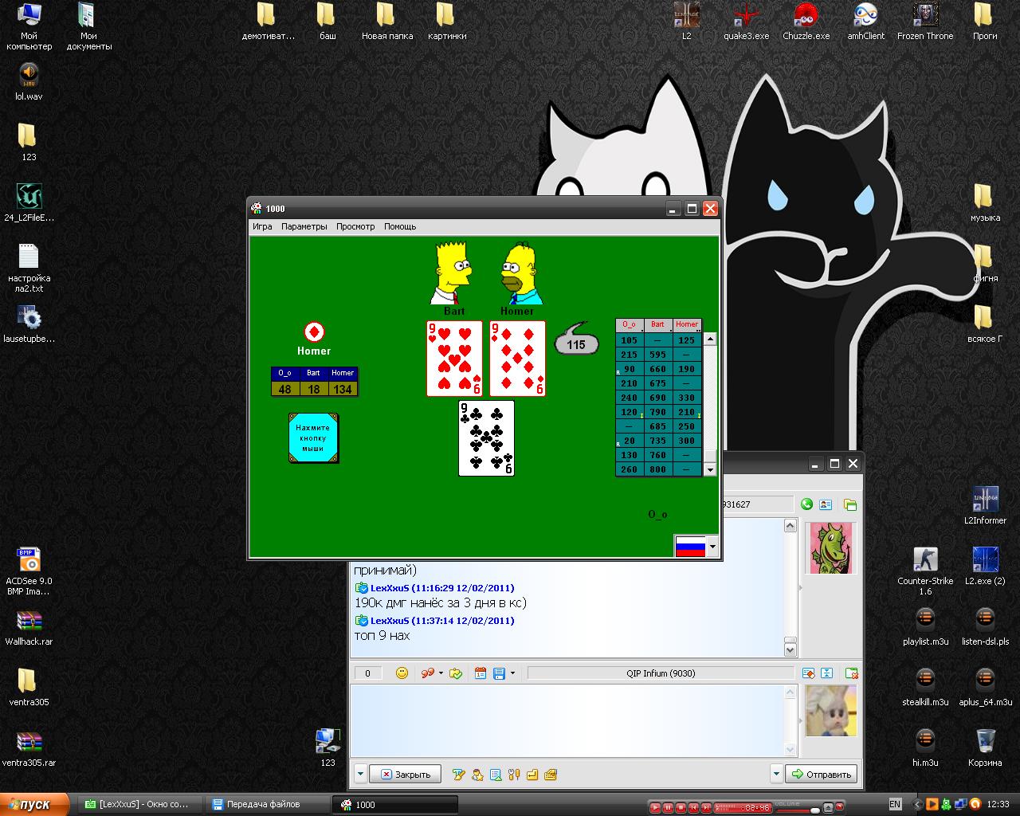The image size is (1020, 816).
Task: Click the play button on the taskbar player
Action: coord(655,807)
